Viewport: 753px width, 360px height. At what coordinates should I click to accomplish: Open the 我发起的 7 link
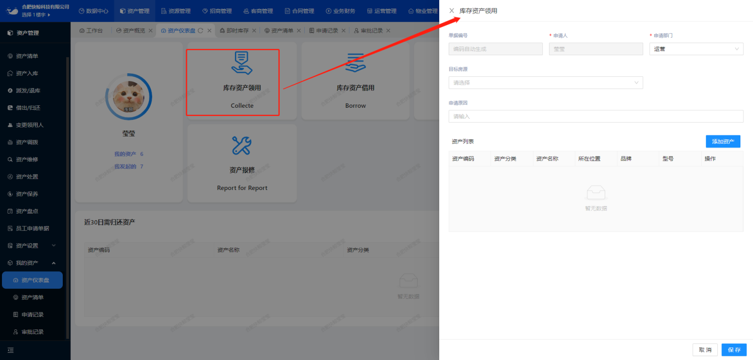click(x=129, y=166)
